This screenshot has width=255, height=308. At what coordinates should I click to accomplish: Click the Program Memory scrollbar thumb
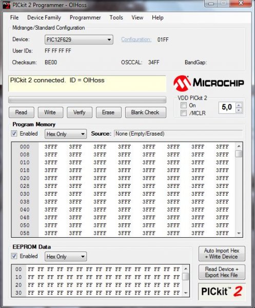[x=239, y=154]
